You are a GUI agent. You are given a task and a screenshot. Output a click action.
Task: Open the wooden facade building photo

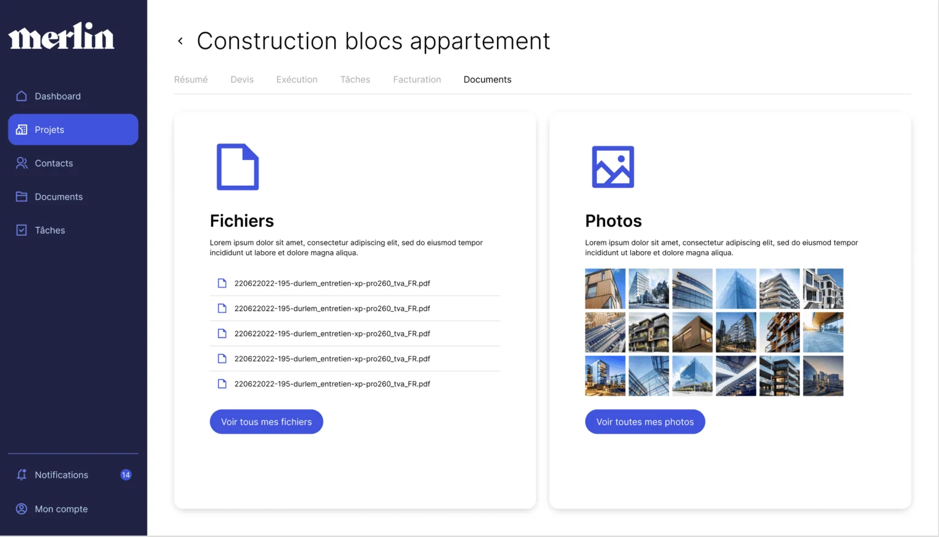point(605,288)
